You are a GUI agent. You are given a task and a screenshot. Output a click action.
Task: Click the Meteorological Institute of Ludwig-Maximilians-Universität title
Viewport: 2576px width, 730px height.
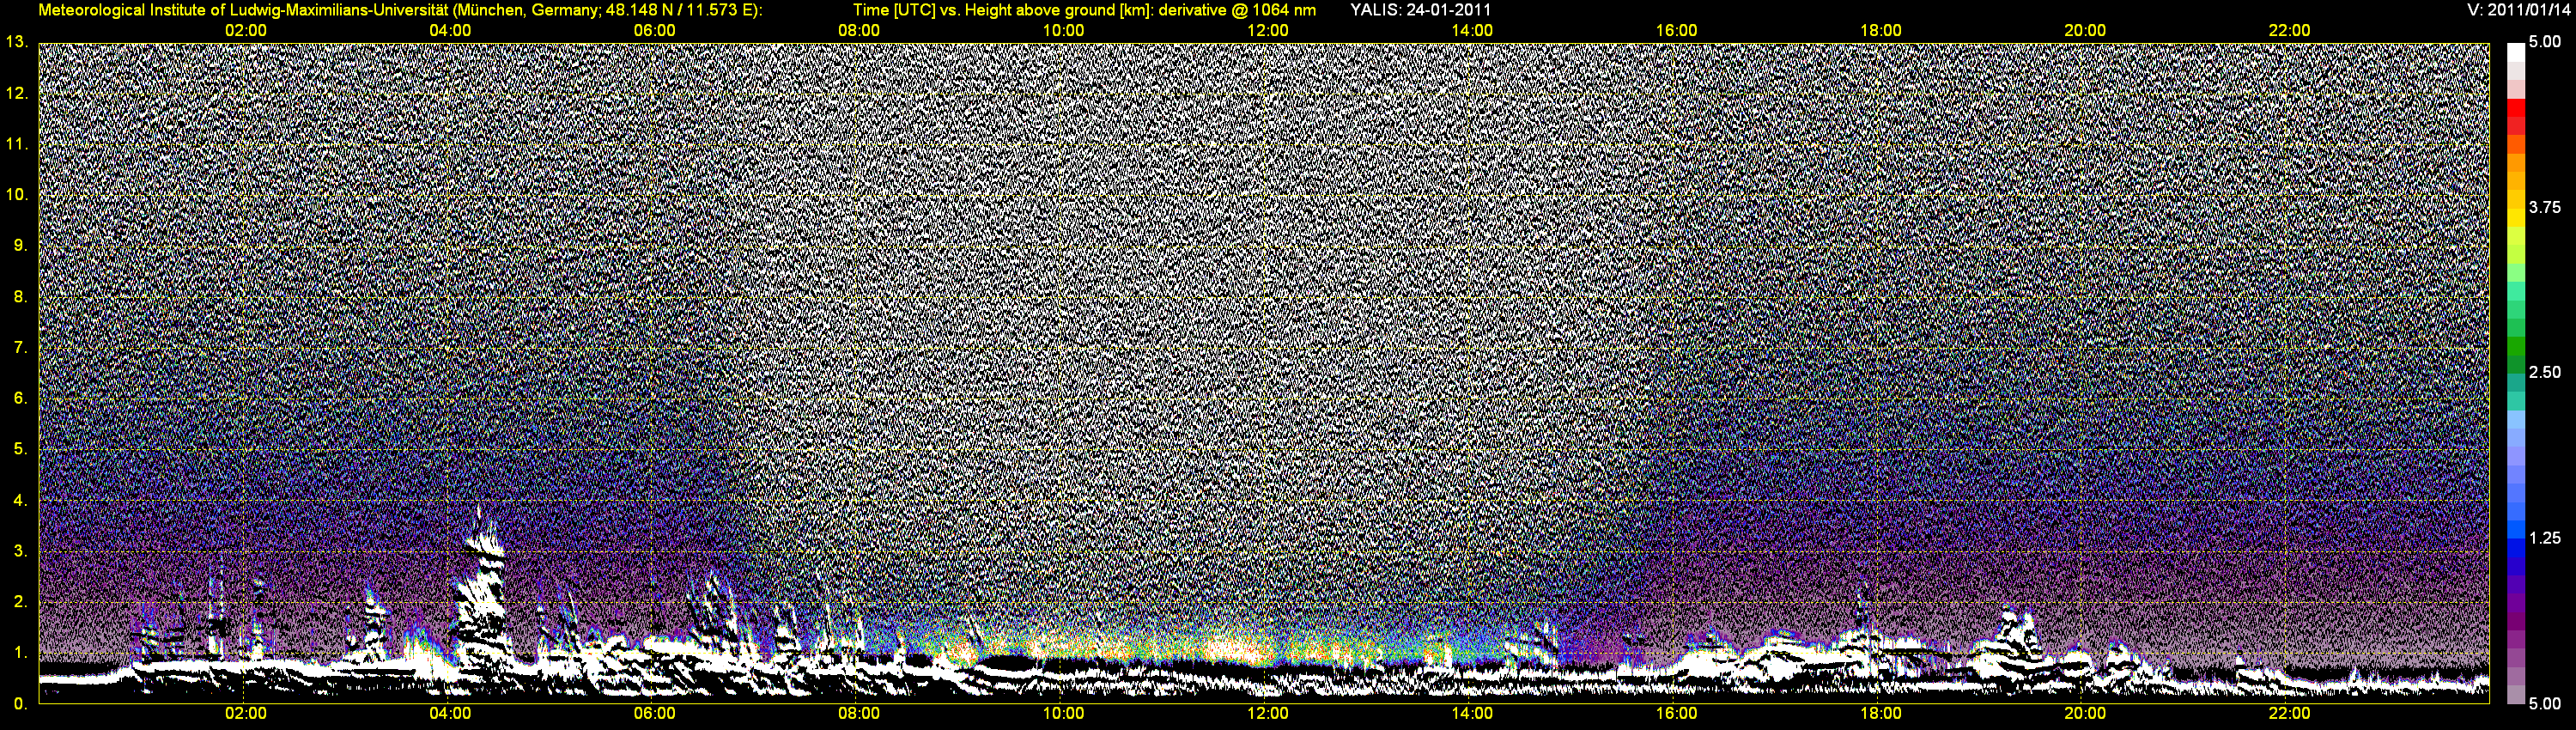point(400,10)
